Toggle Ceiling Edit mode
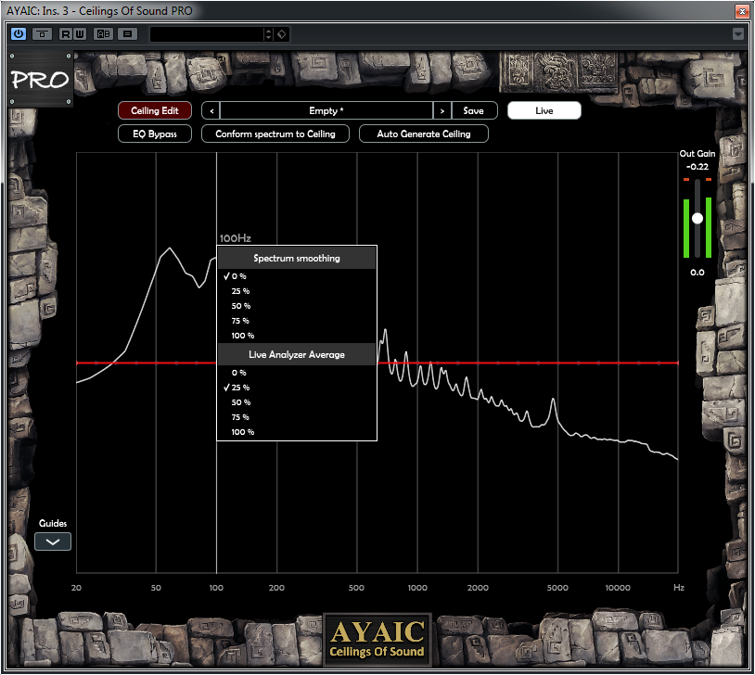The height and width of the screenshot is (675, 755). (155, 110)
